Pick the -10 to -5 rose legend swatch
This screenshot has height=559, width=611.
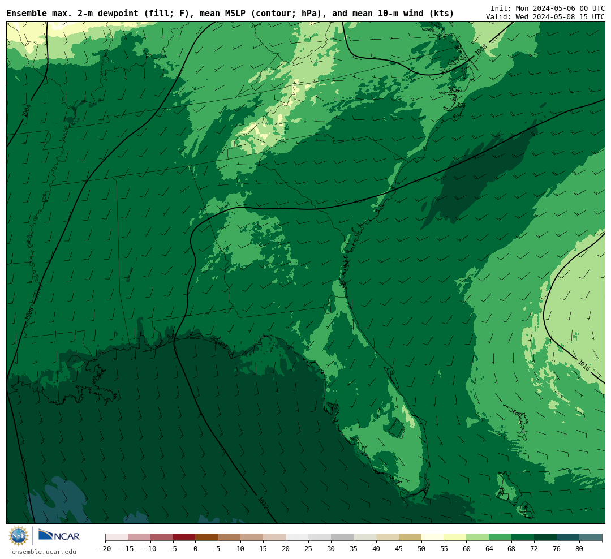(162, 537)
